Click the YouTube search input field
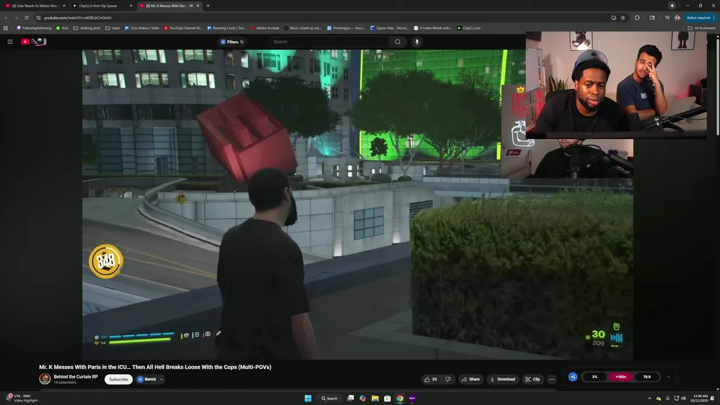 click(x=329, y=42)
